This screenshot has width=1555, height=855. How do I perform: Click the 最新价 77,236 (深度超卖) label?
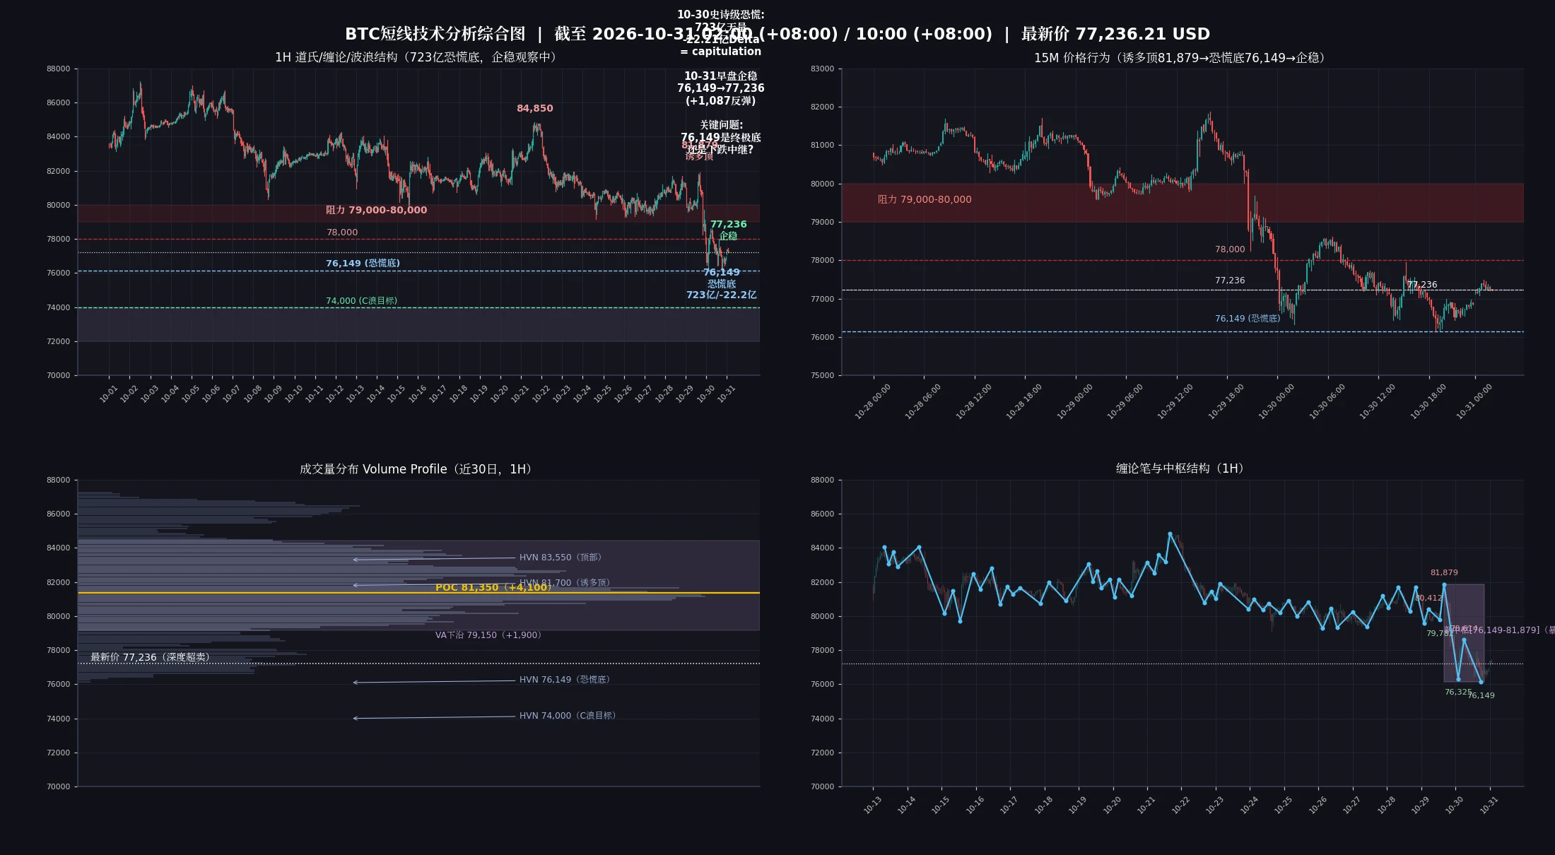click(x=151, y=657)
